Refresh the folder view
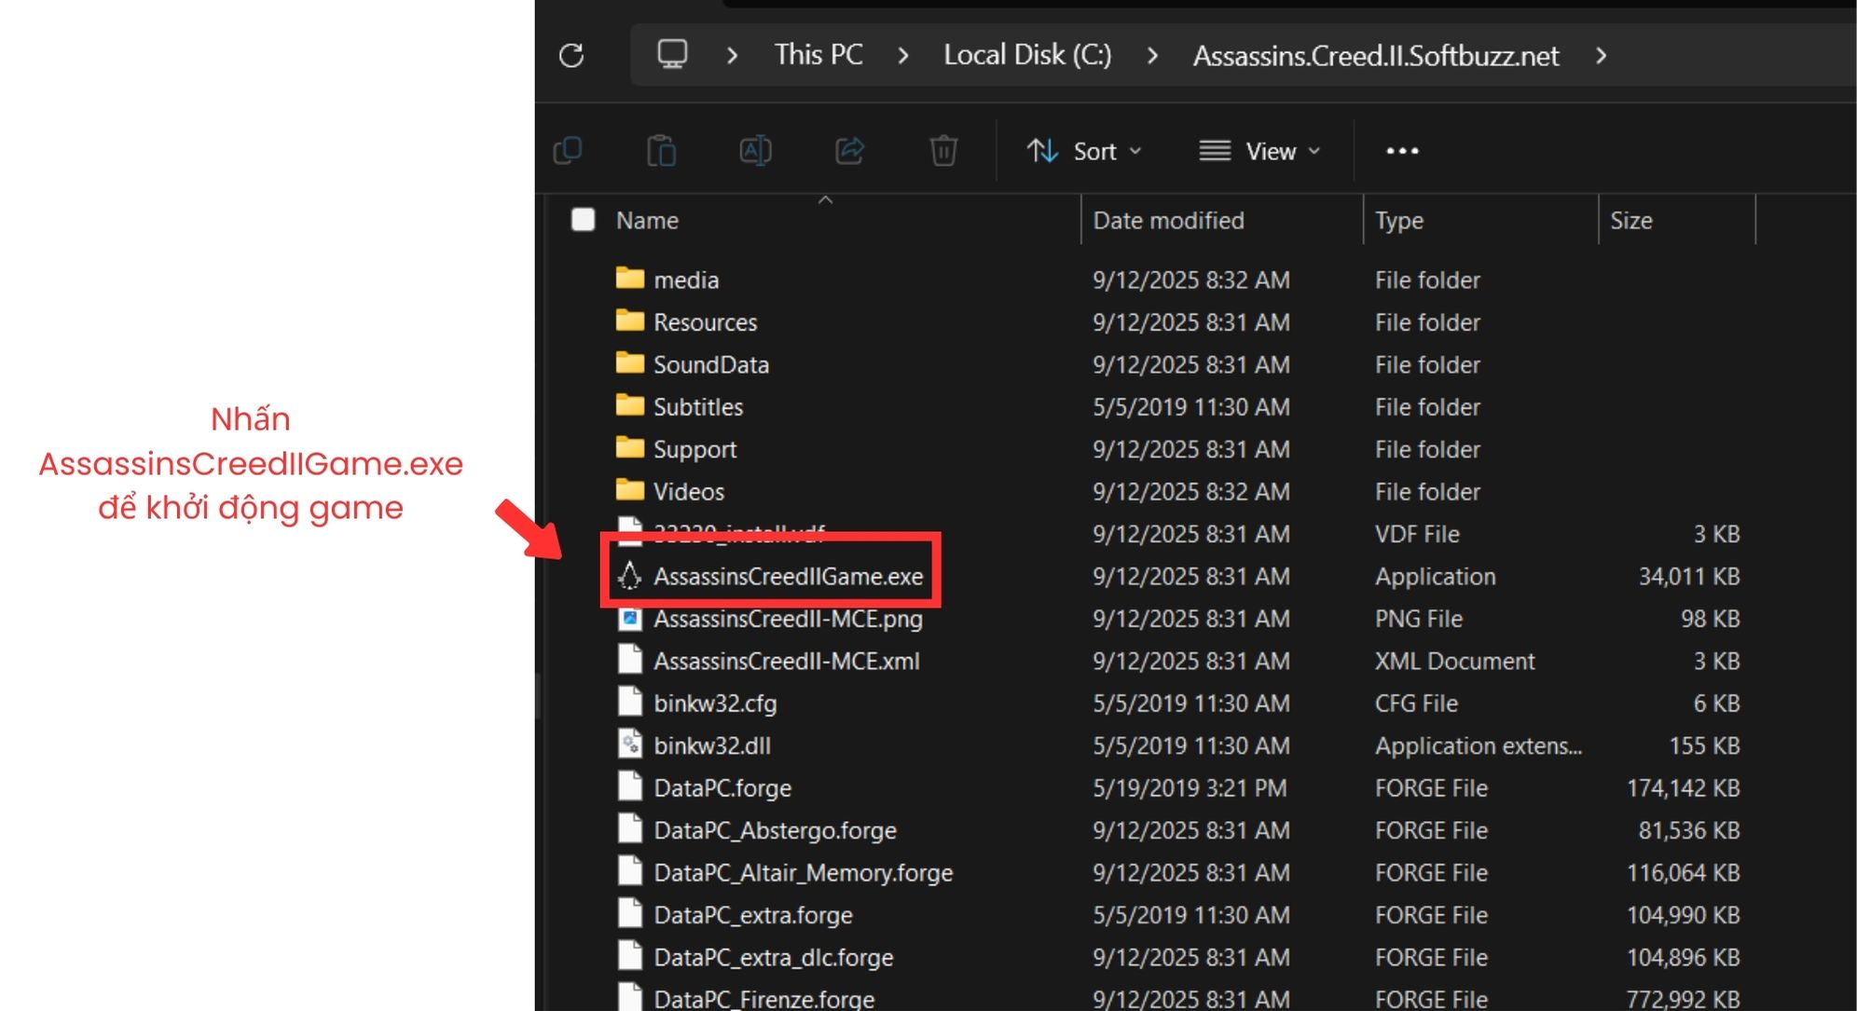 (571, 56)
